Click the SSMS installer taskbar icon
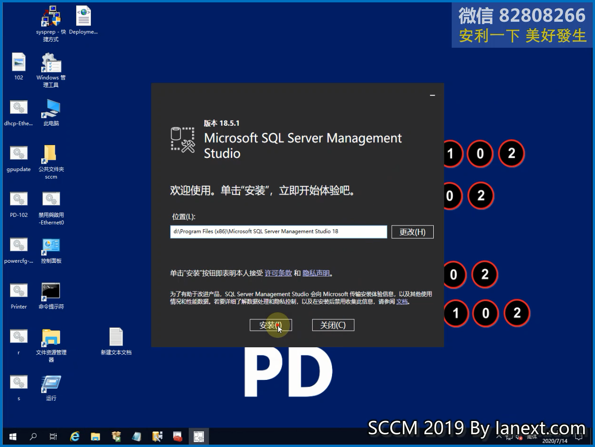Image resolution: width=595 pixels, height=447 pixels. [x=199, y=437]
